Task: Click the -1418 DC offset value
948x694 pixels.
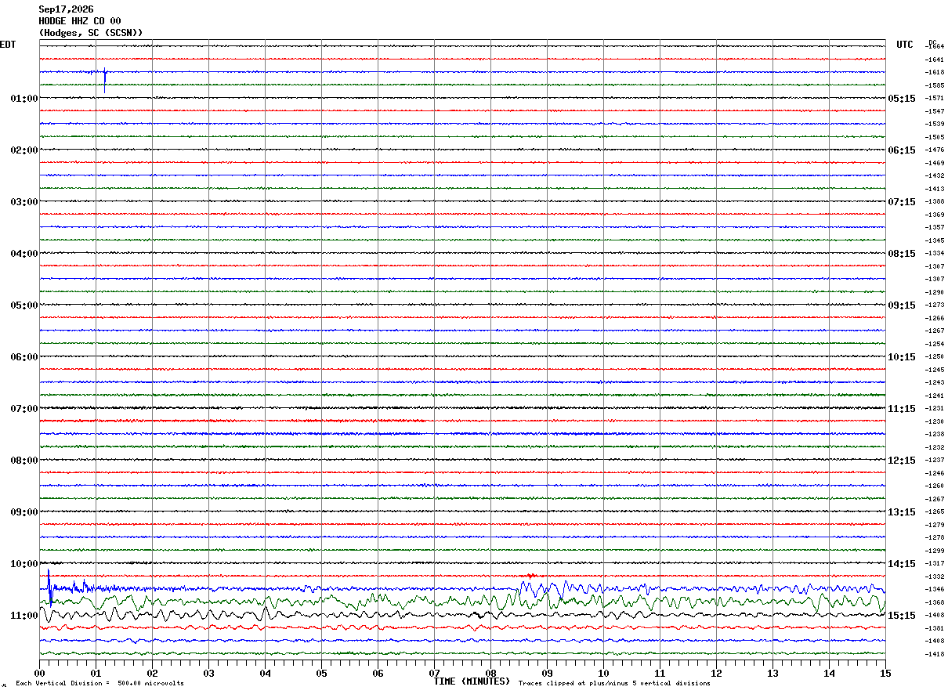Action: click(x=934, y=654)
